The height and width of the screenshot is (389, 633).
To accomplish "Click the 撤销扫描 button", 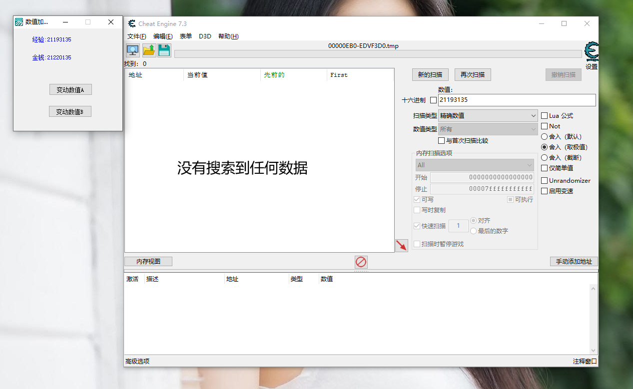I will (564, 75).
